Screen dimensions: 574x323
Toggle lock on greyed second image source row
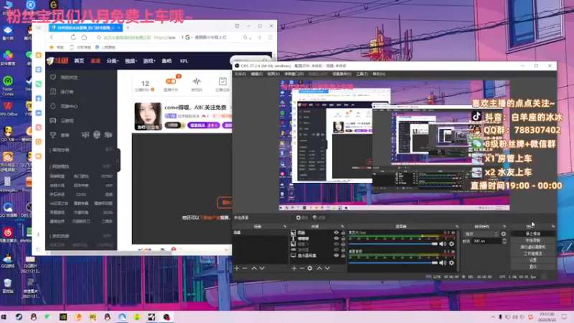tap(343, 244)
